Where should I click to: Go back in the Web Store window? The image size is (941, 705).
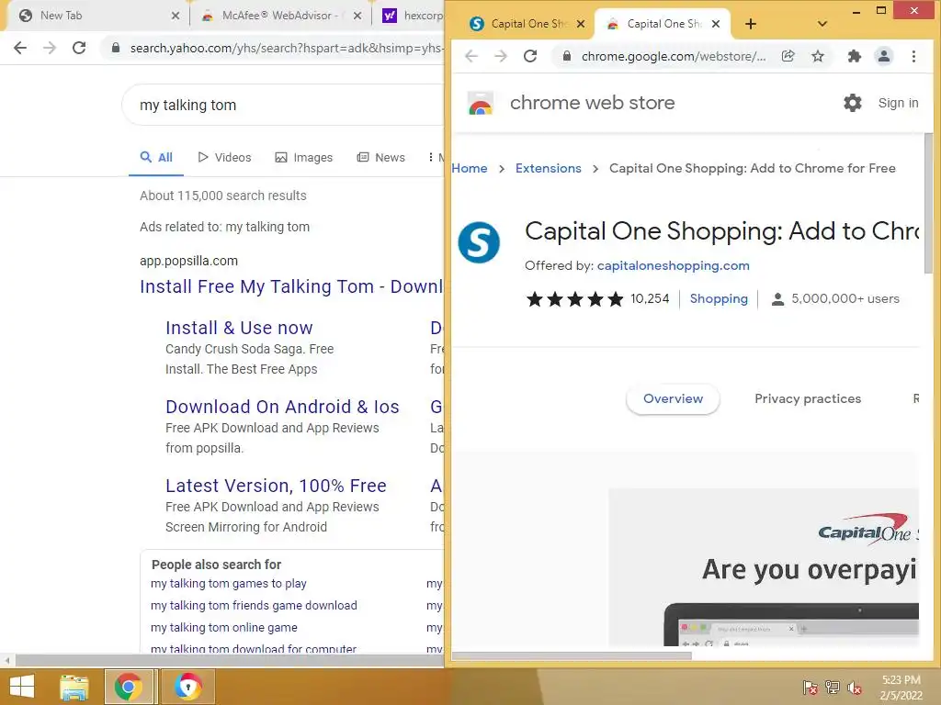pyautogui.click(x=471, y=56)
